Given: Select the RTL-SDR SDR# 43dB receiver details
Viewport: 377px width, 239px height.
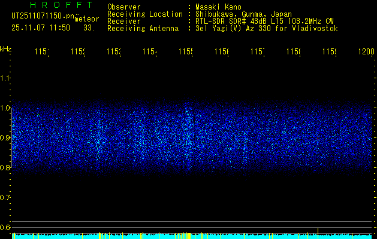Looking at the screenshot, I should (264, 22).
